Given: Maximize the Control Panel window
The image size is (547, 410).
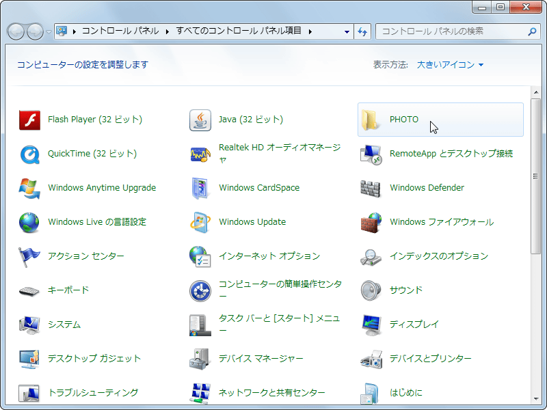Looking at the screenshot, I should [501, 8].
